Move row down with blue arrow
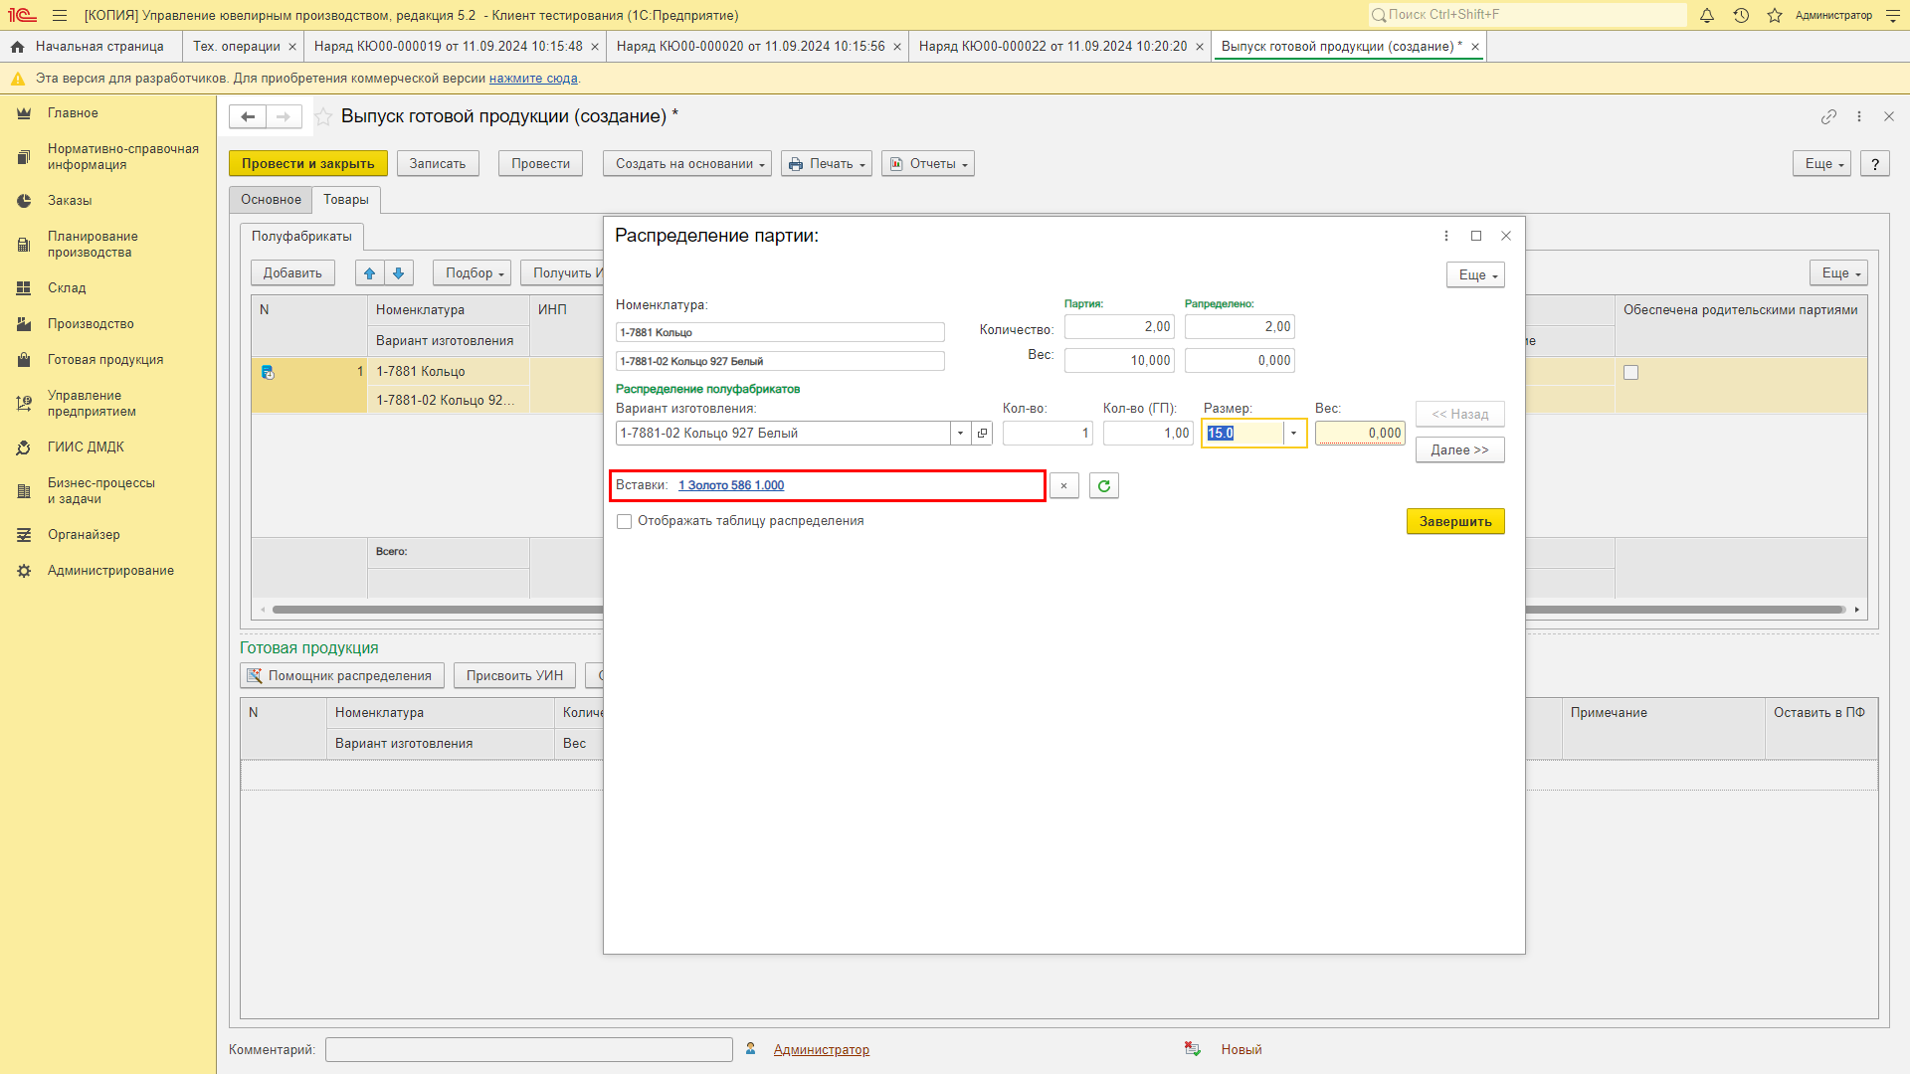This screenshot has height=1074, width=1910. [399, 273]
